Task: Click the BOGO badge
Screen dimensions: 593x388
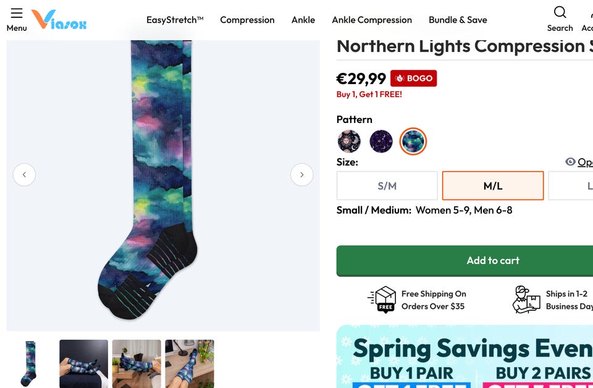Action: 413,78
